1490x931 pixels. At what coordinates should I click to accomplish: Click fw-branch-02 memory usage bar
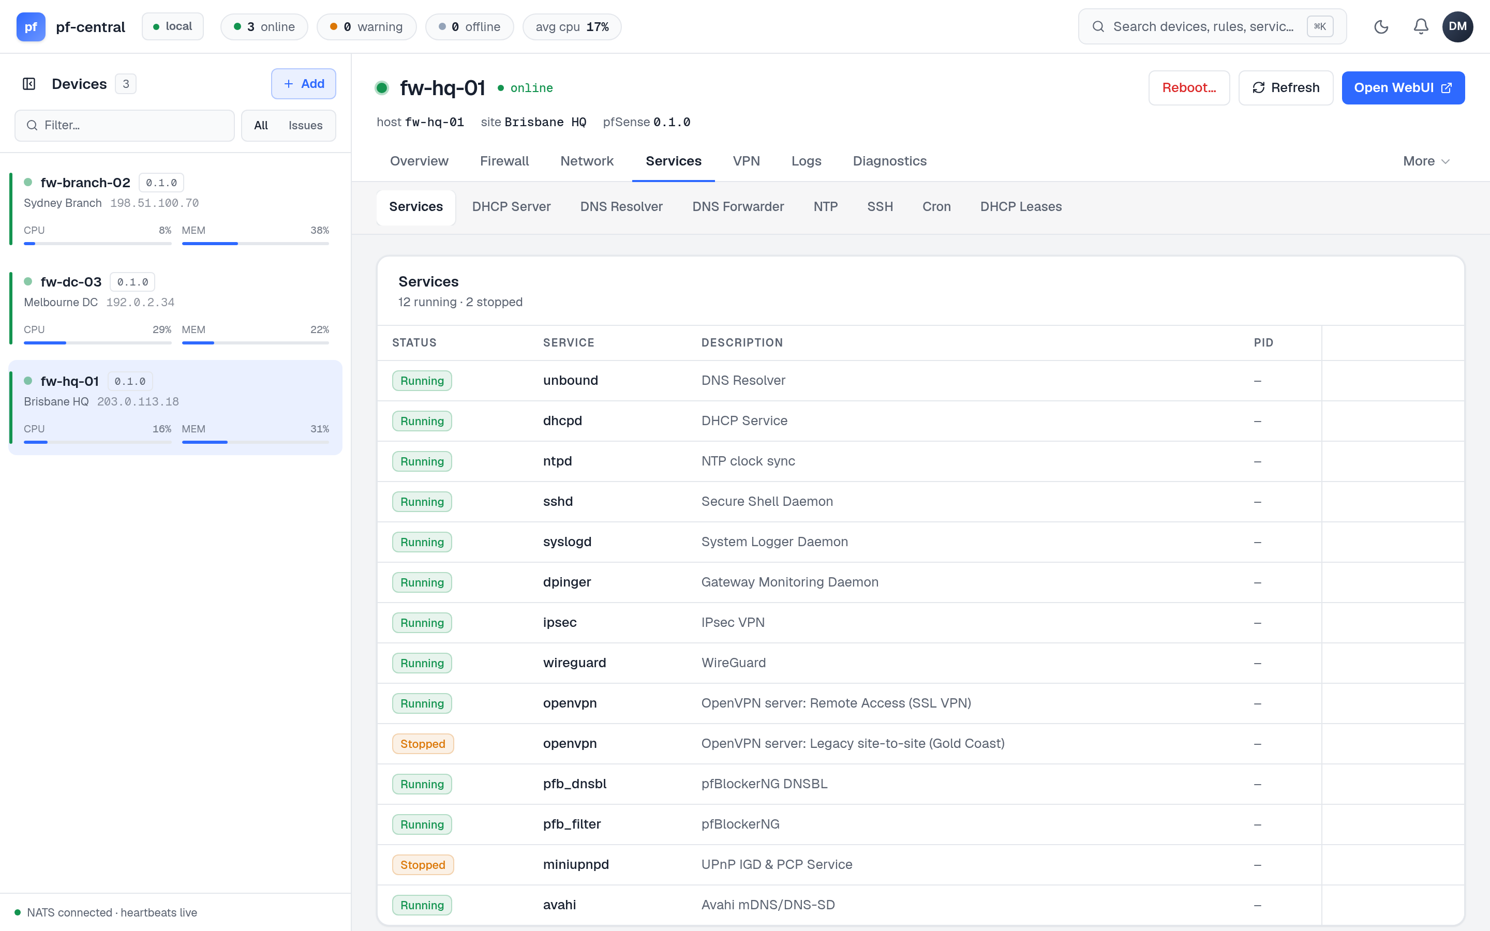[x=256, y=244]
